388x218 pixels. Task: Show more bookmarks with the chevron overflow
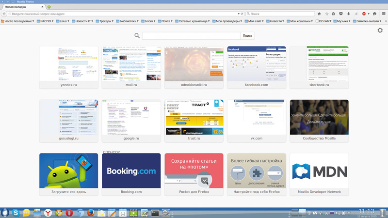386,21
